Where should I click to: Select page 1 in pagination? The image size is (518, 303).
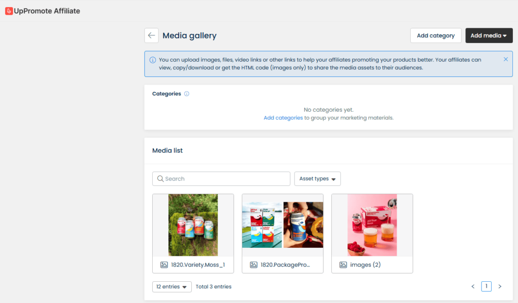(x=486, y=286)
